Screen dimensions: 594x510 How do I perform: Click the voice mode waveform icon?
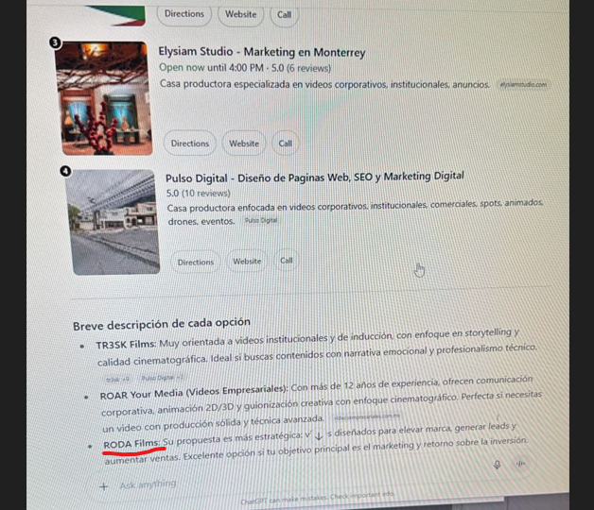coord(520,464)
